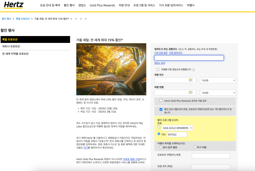
Task: Expand the ASIA GOLD MEMBERS dropdown
Action: 177,128
